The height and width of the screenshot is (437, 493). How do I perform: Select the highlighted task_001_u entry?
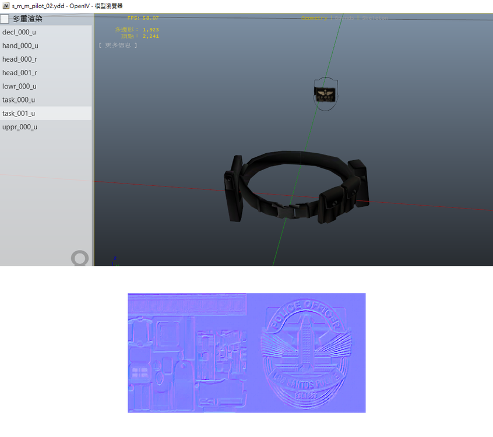pos(46,113)
